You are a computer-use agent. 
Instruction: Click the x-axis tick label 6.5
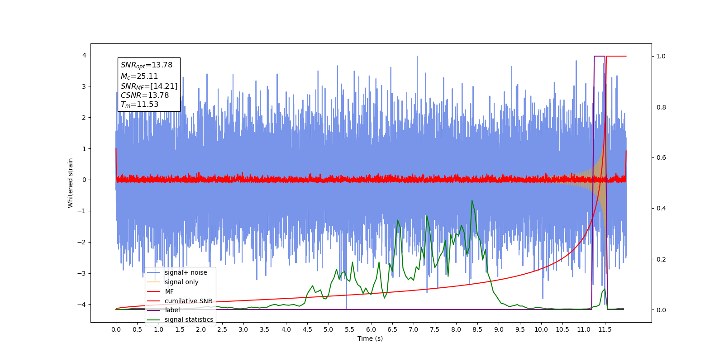pos(392,329)
